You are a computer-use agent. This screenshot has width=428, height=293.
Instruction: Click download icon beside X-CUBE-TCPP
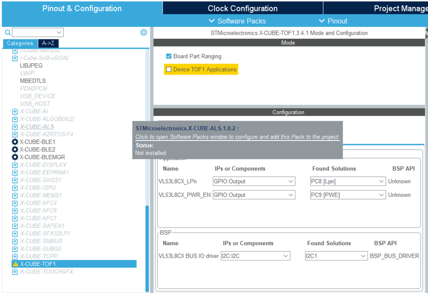coord(15,257)
